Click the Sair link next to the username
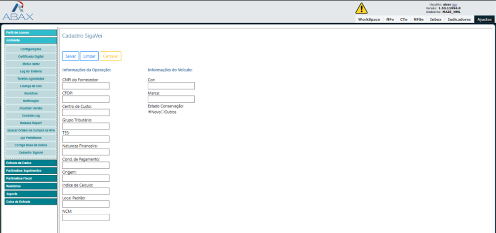496x233 pixels. click(x=455, y=4)
